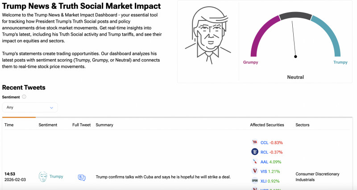The image size is (357, 190).
Task: Click the XLI SPDR logo icon
Action: point(254,181)
